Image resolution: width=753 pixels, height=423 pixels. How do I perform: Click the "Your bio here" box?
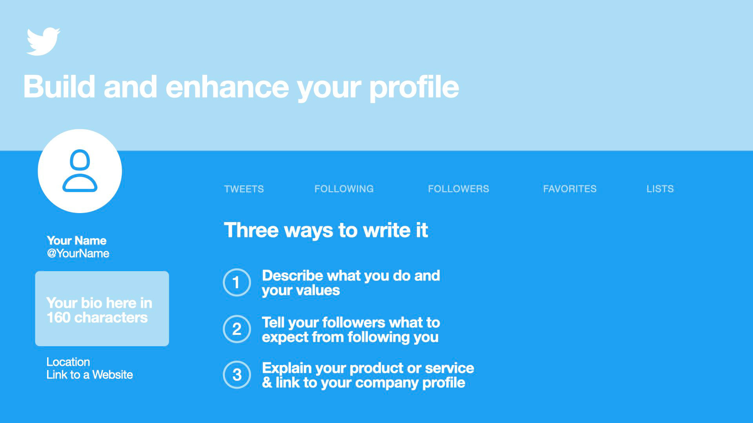point(102,309)
